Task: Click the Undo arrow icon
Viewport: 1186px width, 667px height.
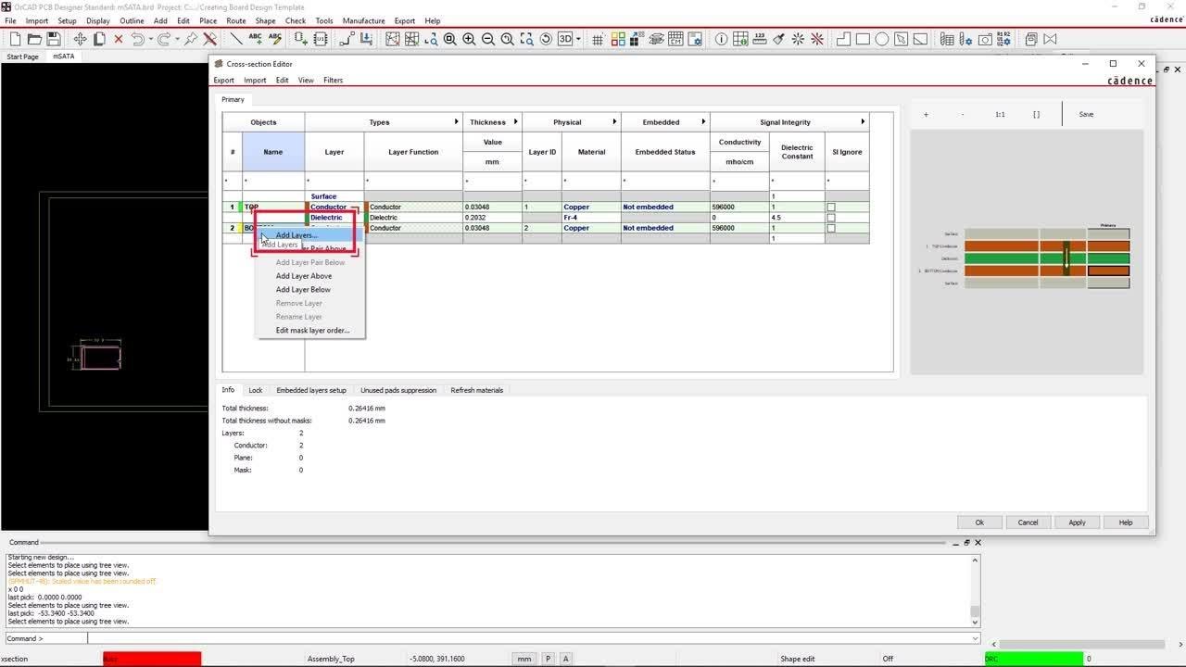Action: (x=137, y=39)
